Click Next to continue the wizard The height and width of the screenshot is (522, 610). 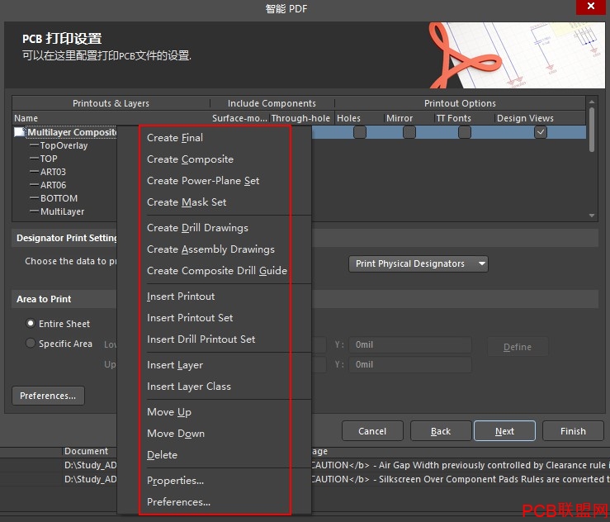504,431
